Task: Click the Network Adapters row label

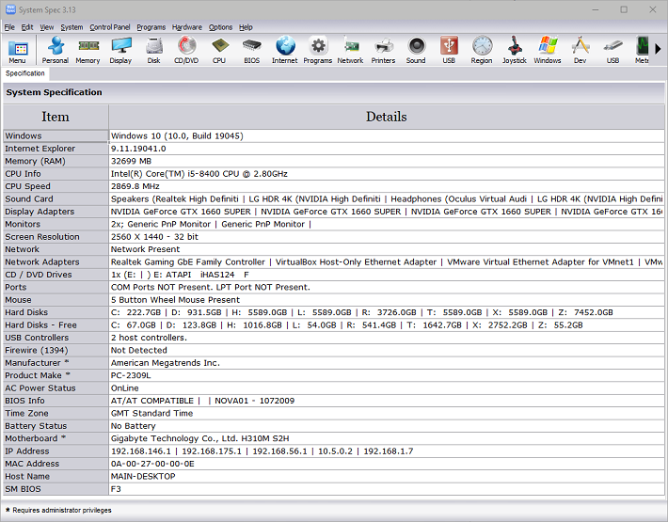Action: point(56,261)
